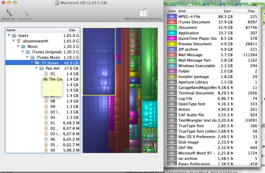This screenshot has height=173, width=265.
Task: Click the Music folder icon
Action: (23, 46)
